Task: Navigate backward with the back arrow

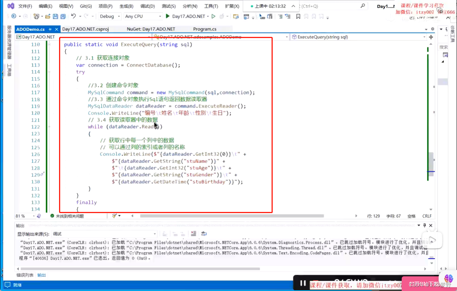Action: (14, 17)
